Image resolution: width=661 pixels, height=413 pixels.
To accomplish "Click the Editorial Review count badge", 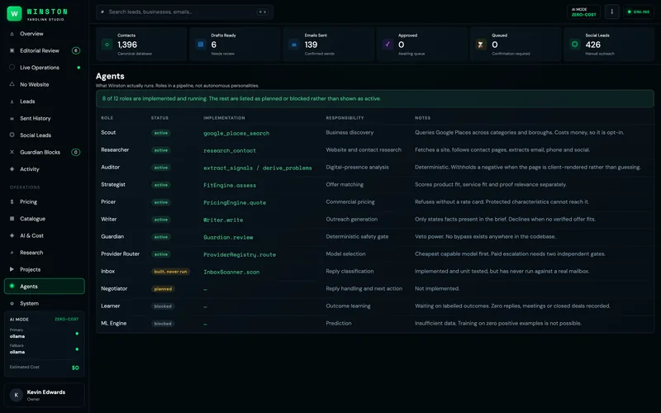I will [x=76, y=50].
